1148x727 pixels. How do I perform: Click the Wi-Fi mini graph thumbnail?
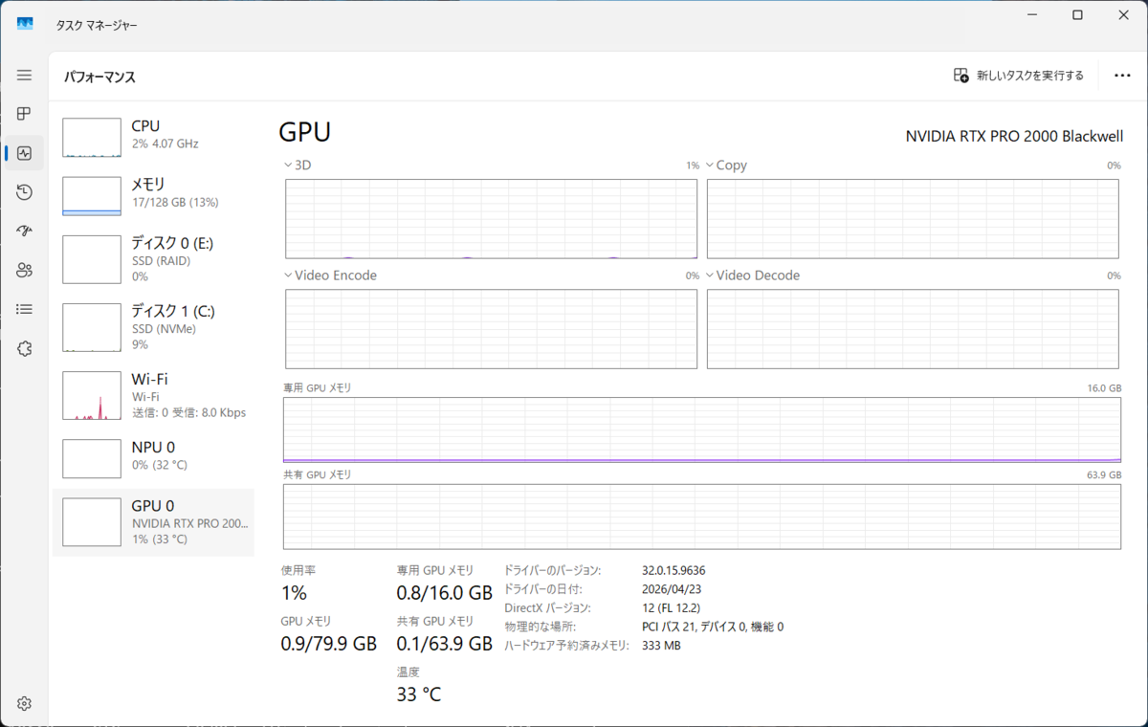[92, 396]
